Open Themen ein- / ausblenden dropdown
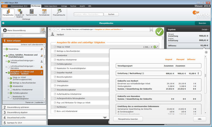Viewport: 212px width, 127px height. pyautogui.click(x=35, y=103)
